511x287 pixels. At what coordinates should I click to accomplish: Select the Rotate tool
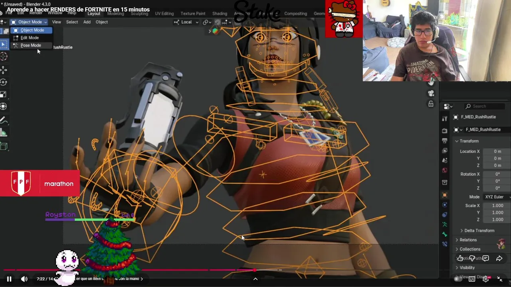pos(4,82)
